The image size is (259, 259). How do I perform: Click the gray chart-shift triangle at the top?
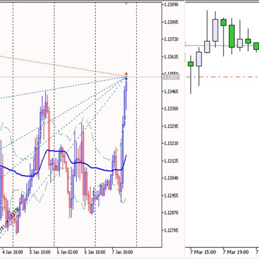click(x=126, y=4)
